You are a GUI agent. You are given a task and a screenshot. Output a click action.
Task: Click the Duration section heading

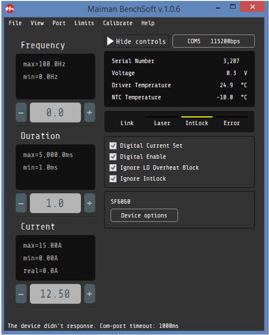pyautogui.click(x=40, y=136)
